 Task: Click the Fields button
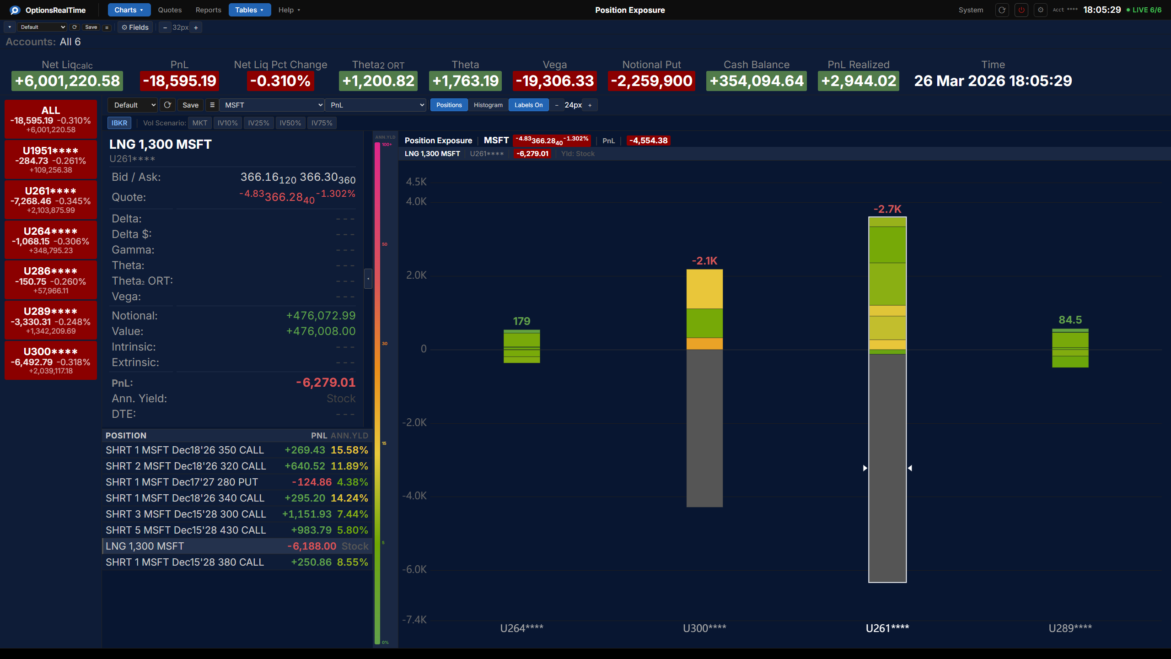[x=135, y=27]
